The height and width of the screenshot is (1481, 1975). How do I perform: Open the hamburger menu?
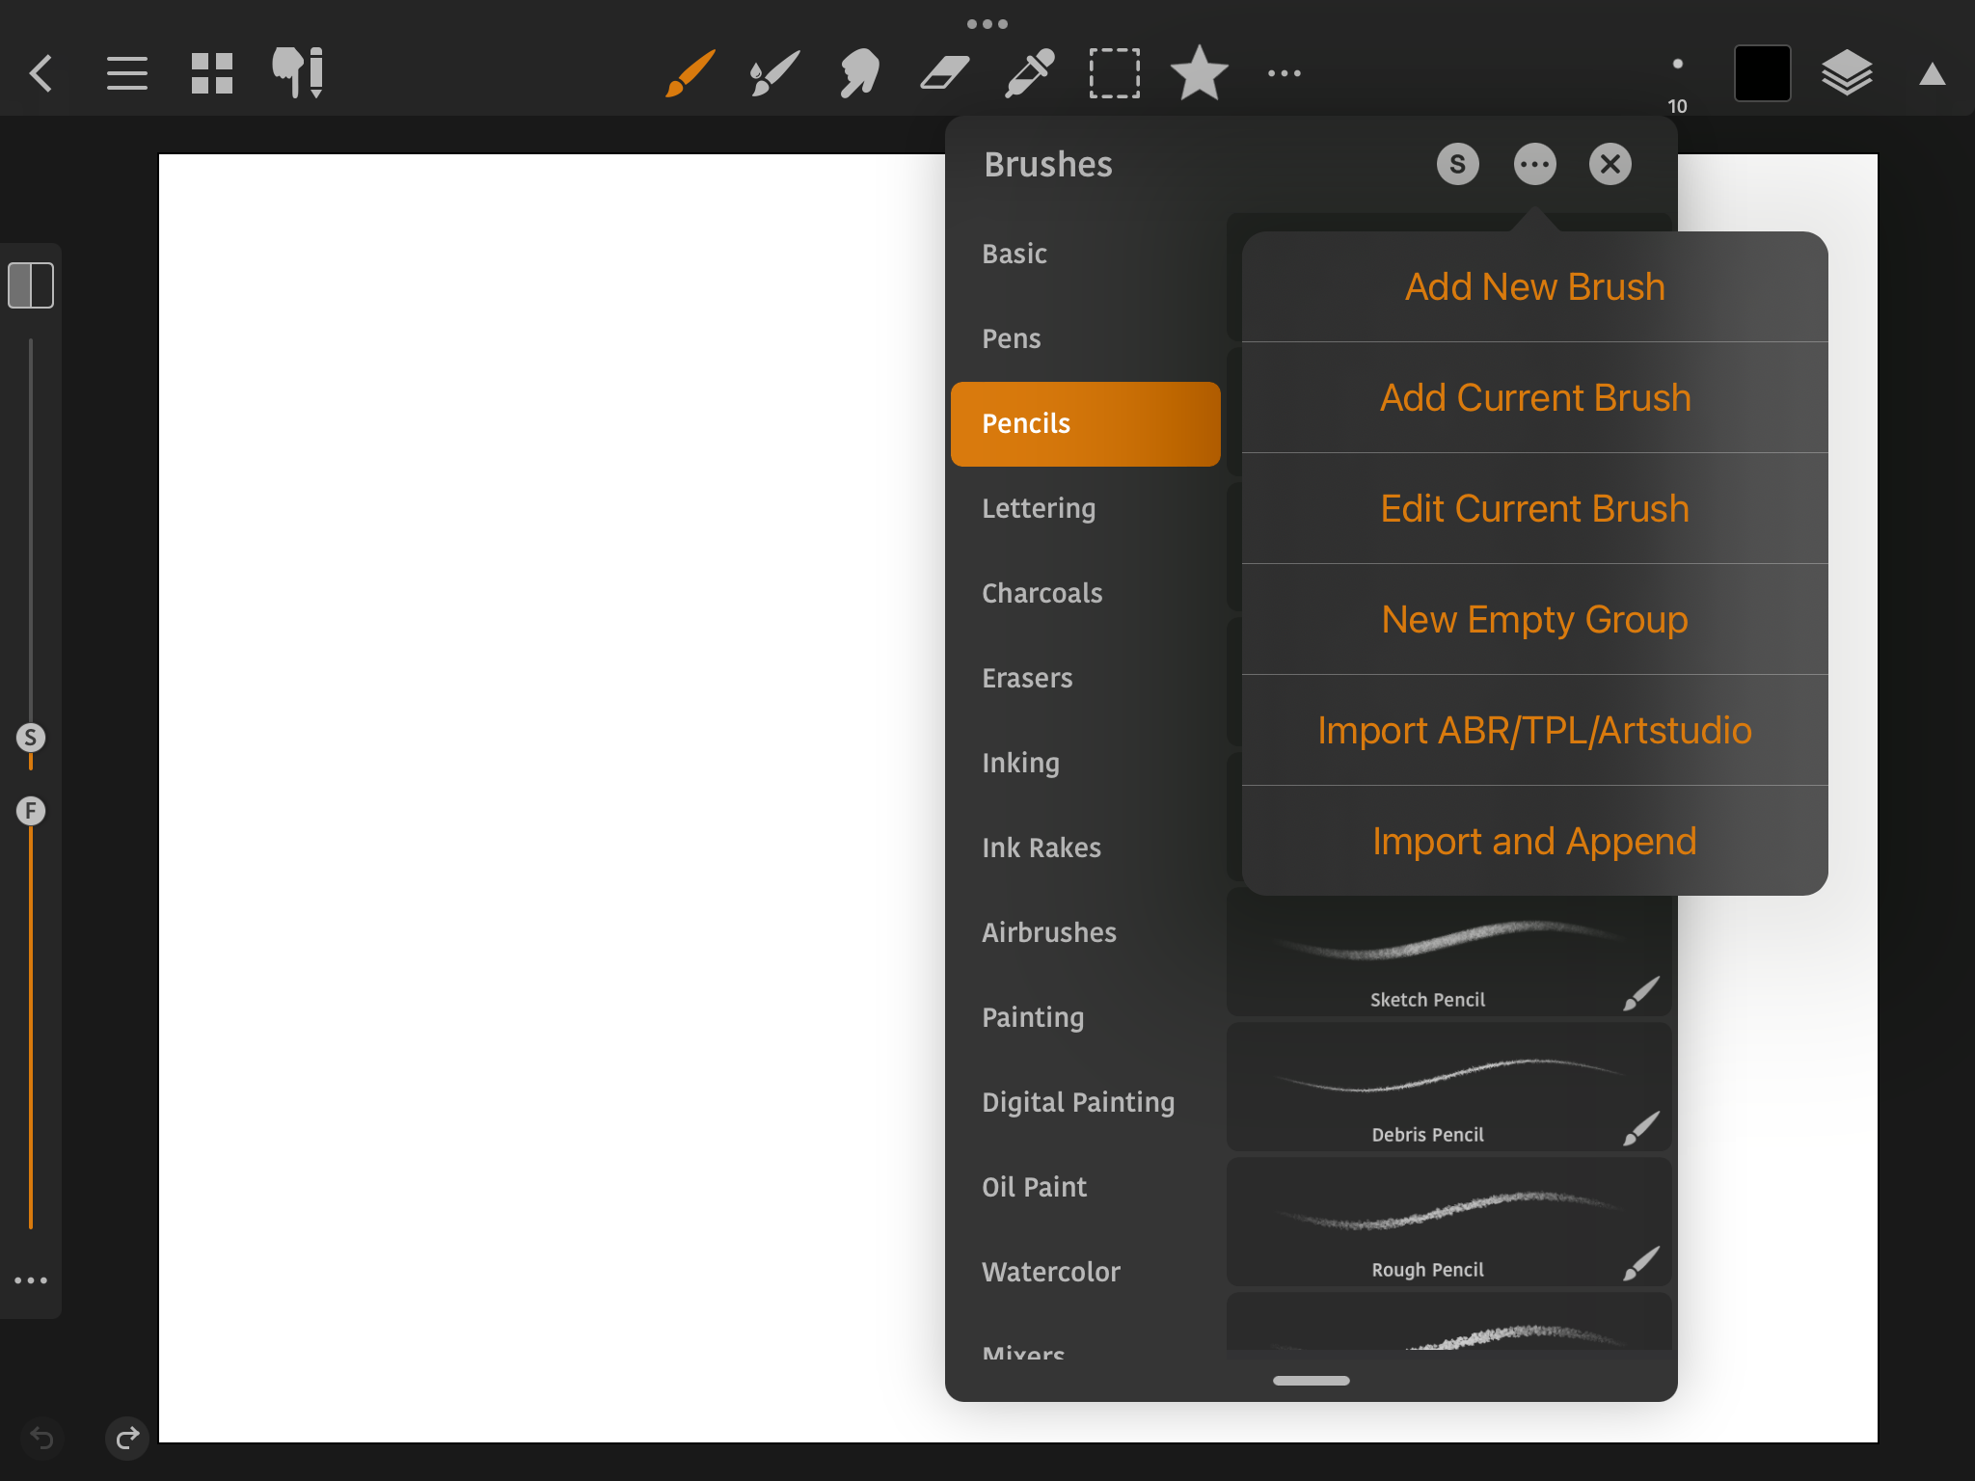pos(127,73)
